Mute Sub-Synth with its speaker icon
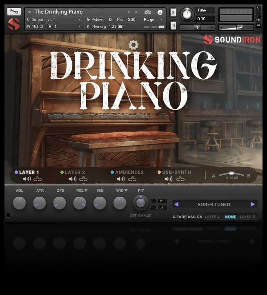 pos(168,179)
